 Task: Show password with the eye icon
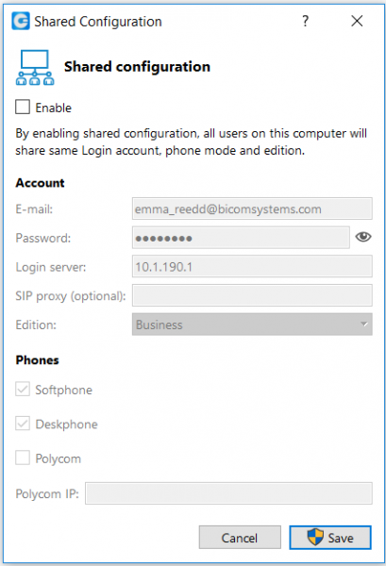point(363,237)
